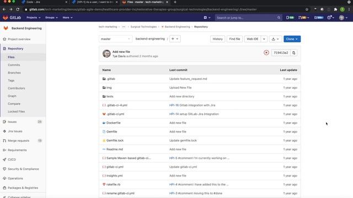Open Security & Compliance in sidebar
Viewport: 353px width, 198px height.
tap(23, 169)
